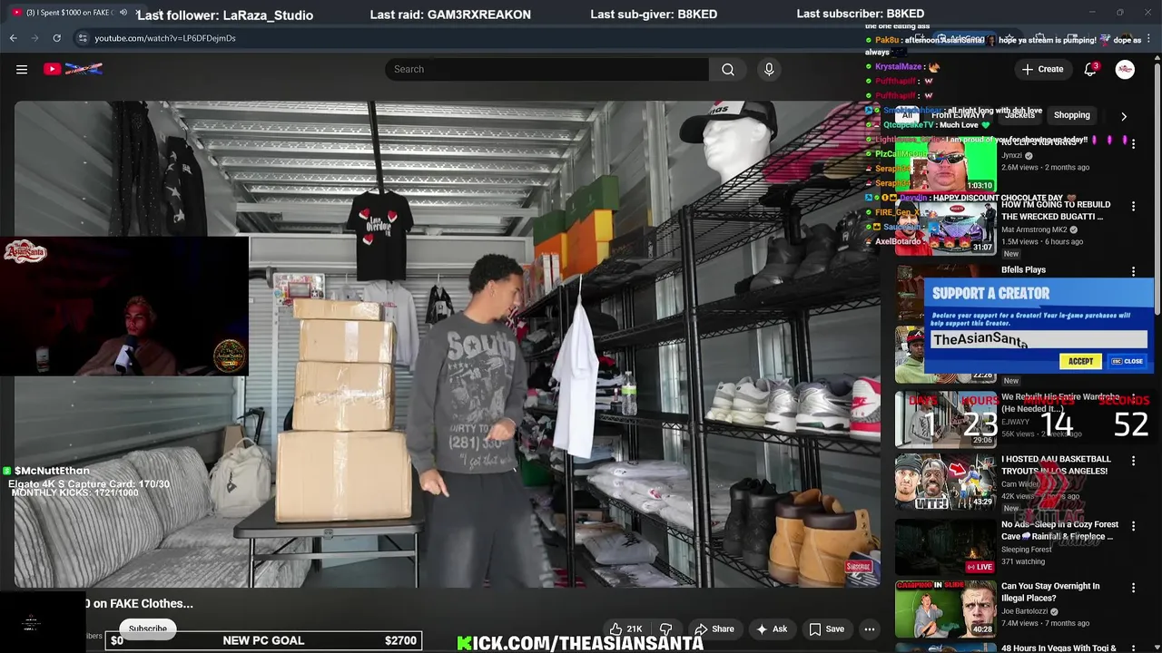Visit Mat Armstrong MK2 channel name
This screenshot has height=653, width=1162.
tap(1034, 230)
